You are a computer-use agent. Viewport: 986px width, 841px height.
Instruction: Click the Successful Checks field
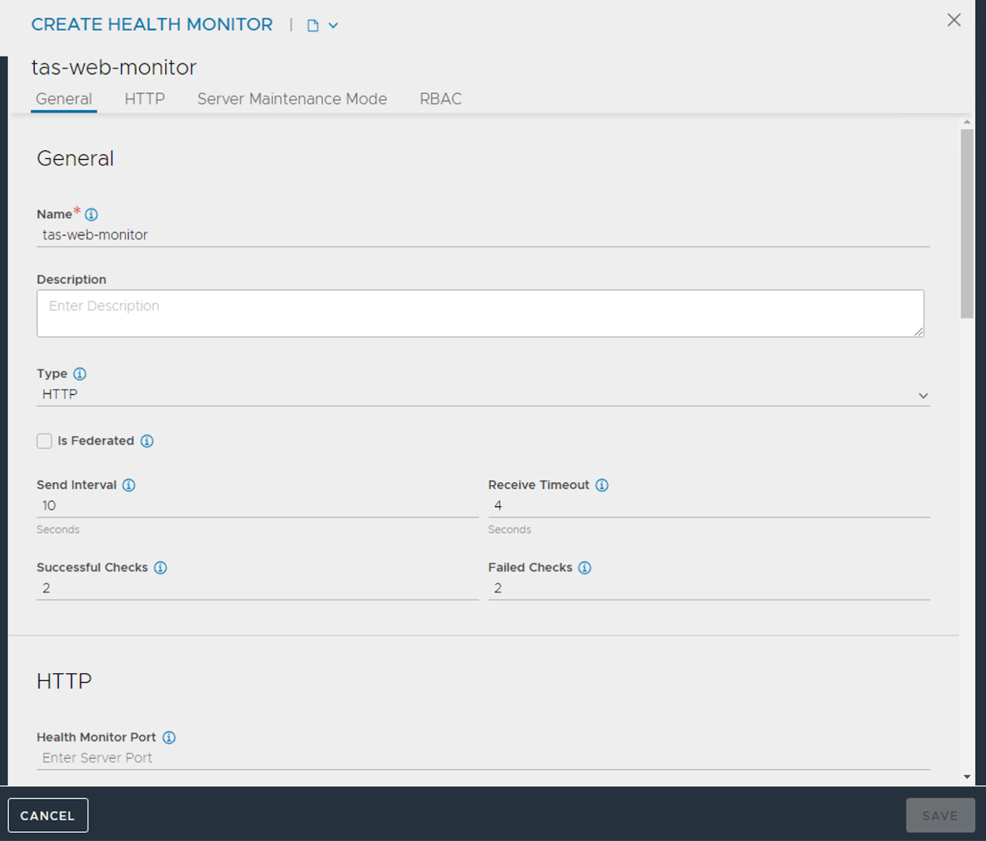[x=258, y=588]
